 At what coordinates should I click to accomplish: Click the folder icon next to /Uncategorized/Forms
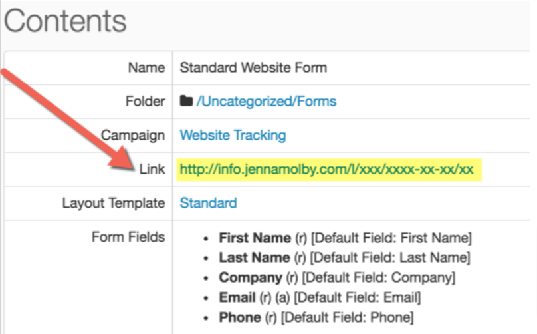[x=186, y=102]
